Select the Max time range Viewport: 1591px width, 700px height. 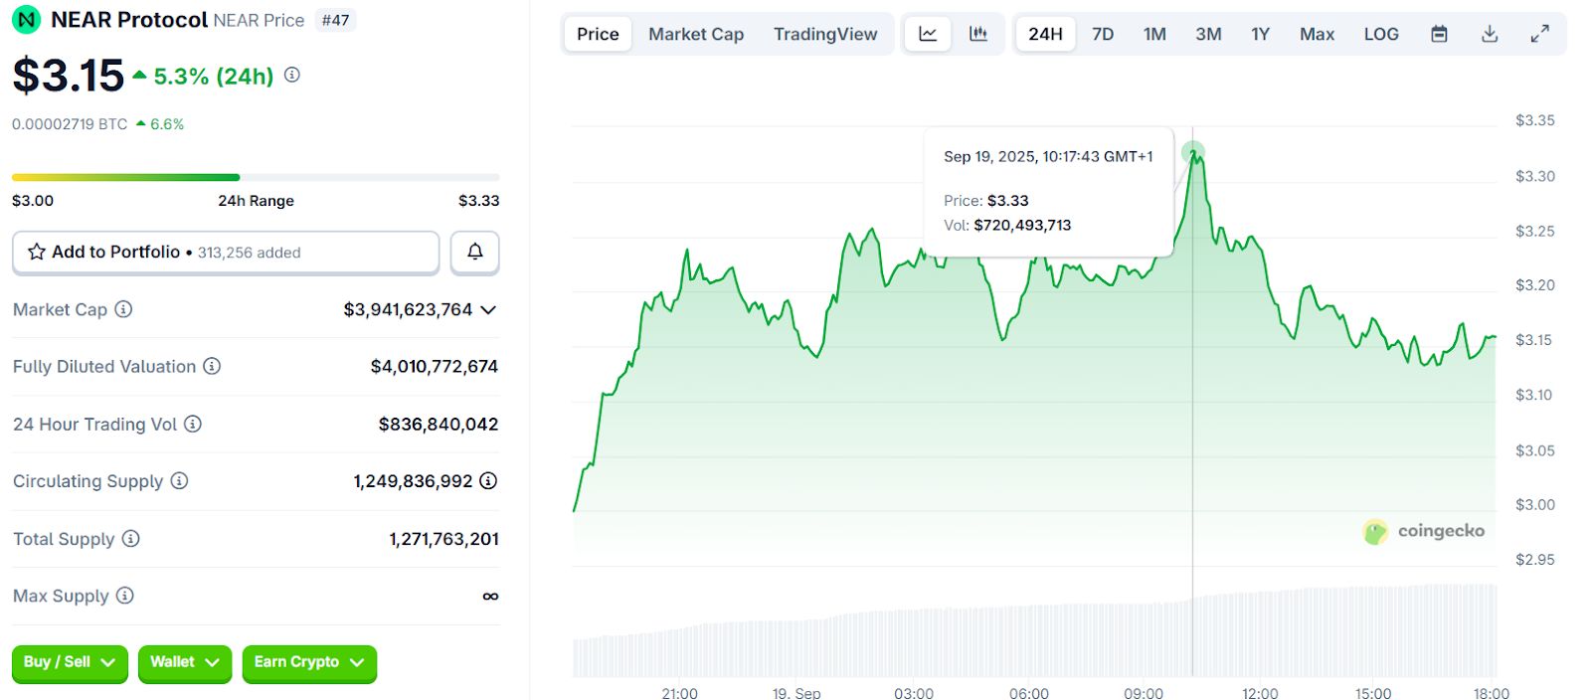[x=1317, y=34]
